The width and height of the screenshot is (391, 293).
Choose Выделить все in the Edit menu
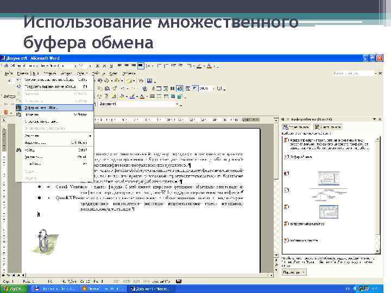click(x=54, y=143)
